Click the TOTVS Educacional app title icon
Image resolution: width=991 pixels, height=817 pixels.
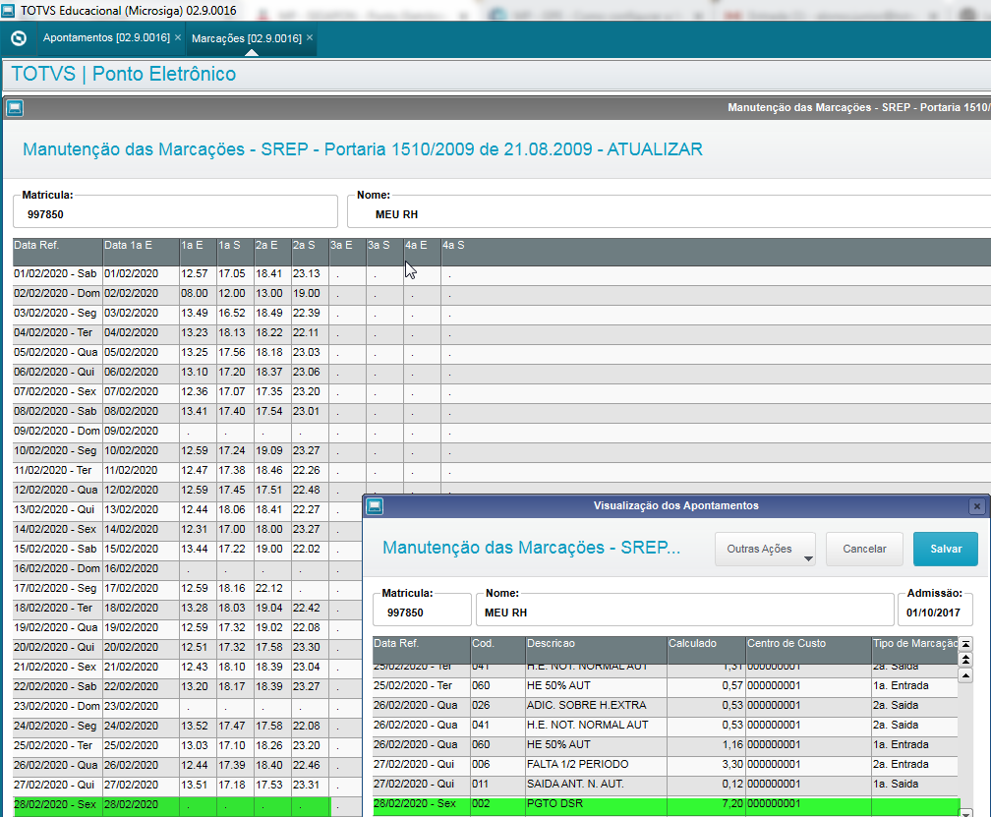pos(8,11)
